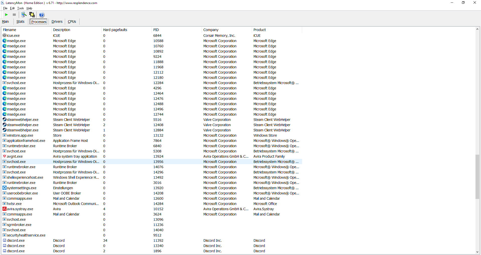Open the File menu
Image resolution: width=481 pixels, height=255 pixels.
pyautogui.click(x=5, y=8)
